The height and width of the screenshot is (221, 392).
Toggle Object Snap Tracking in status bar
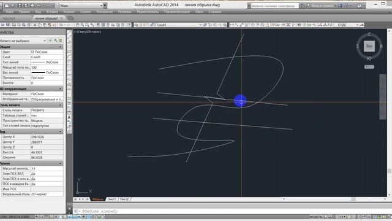click(x=70, y=217)
